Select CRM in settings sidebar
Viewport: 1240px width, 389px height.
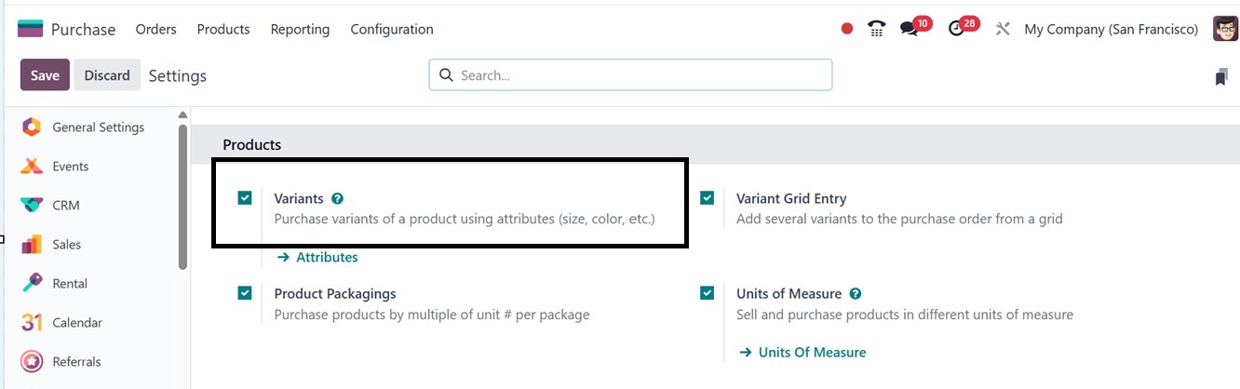pyautogui.click(x=65, y=205)
